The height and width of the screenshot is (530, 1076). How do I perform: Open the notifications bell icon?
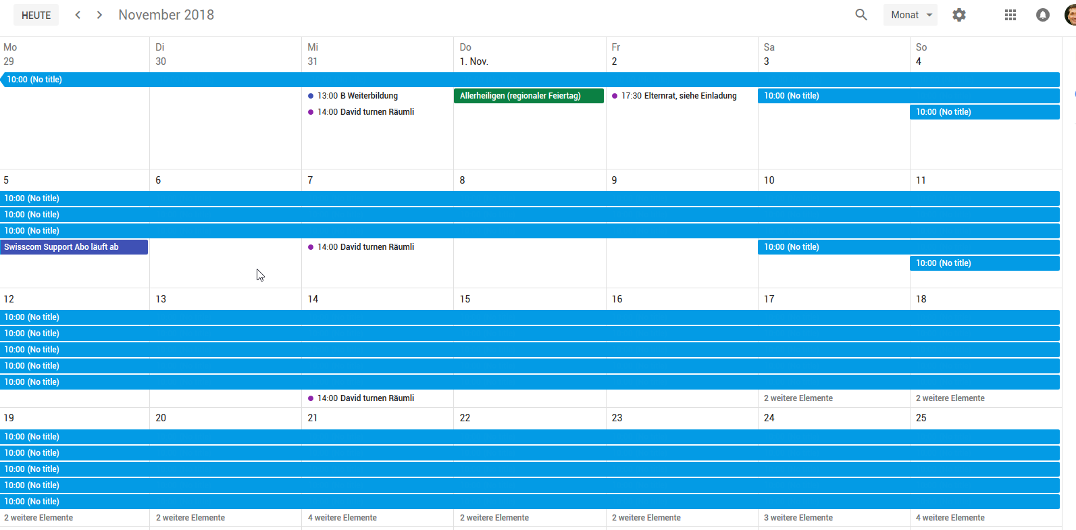tap(1043, 15)
